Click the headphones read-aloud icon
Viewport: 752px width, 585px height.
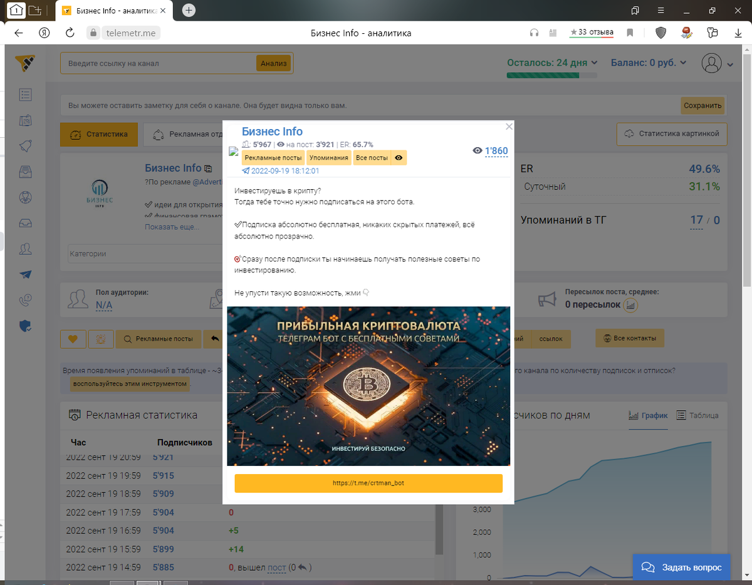click(534, 33)
